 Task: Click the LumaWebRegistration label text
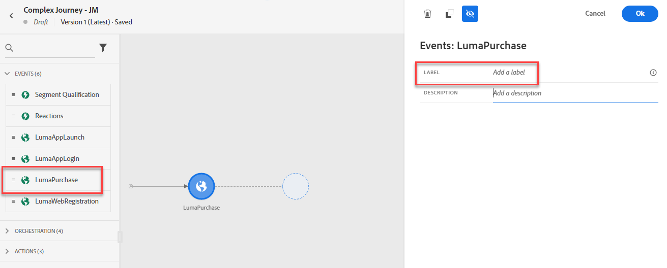(x=67, y=202)
